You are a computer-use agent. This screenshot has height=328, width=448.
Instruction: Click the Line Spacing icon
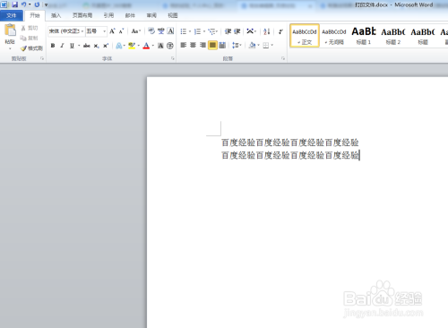coord(236,45)
